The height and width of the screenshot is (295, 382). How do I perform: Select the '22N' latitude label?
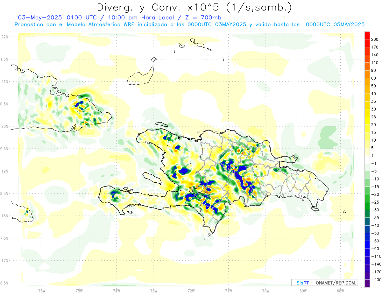4,37
